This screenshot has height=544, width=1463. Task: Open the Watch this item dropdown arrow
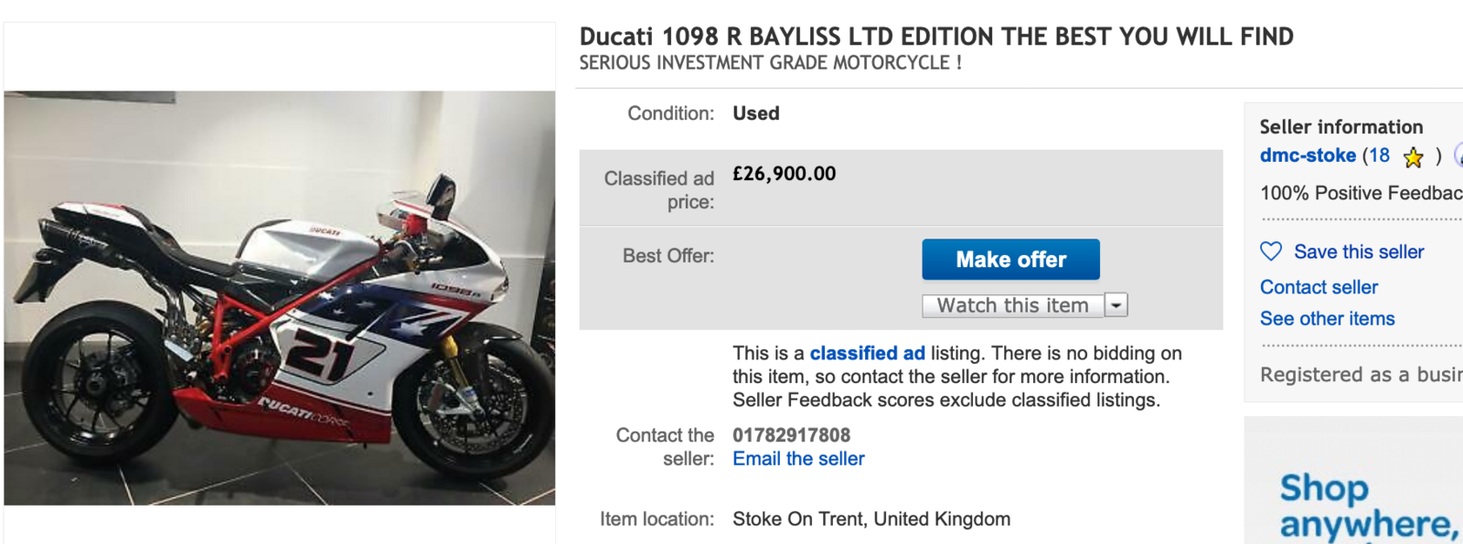click(1116, 305)
